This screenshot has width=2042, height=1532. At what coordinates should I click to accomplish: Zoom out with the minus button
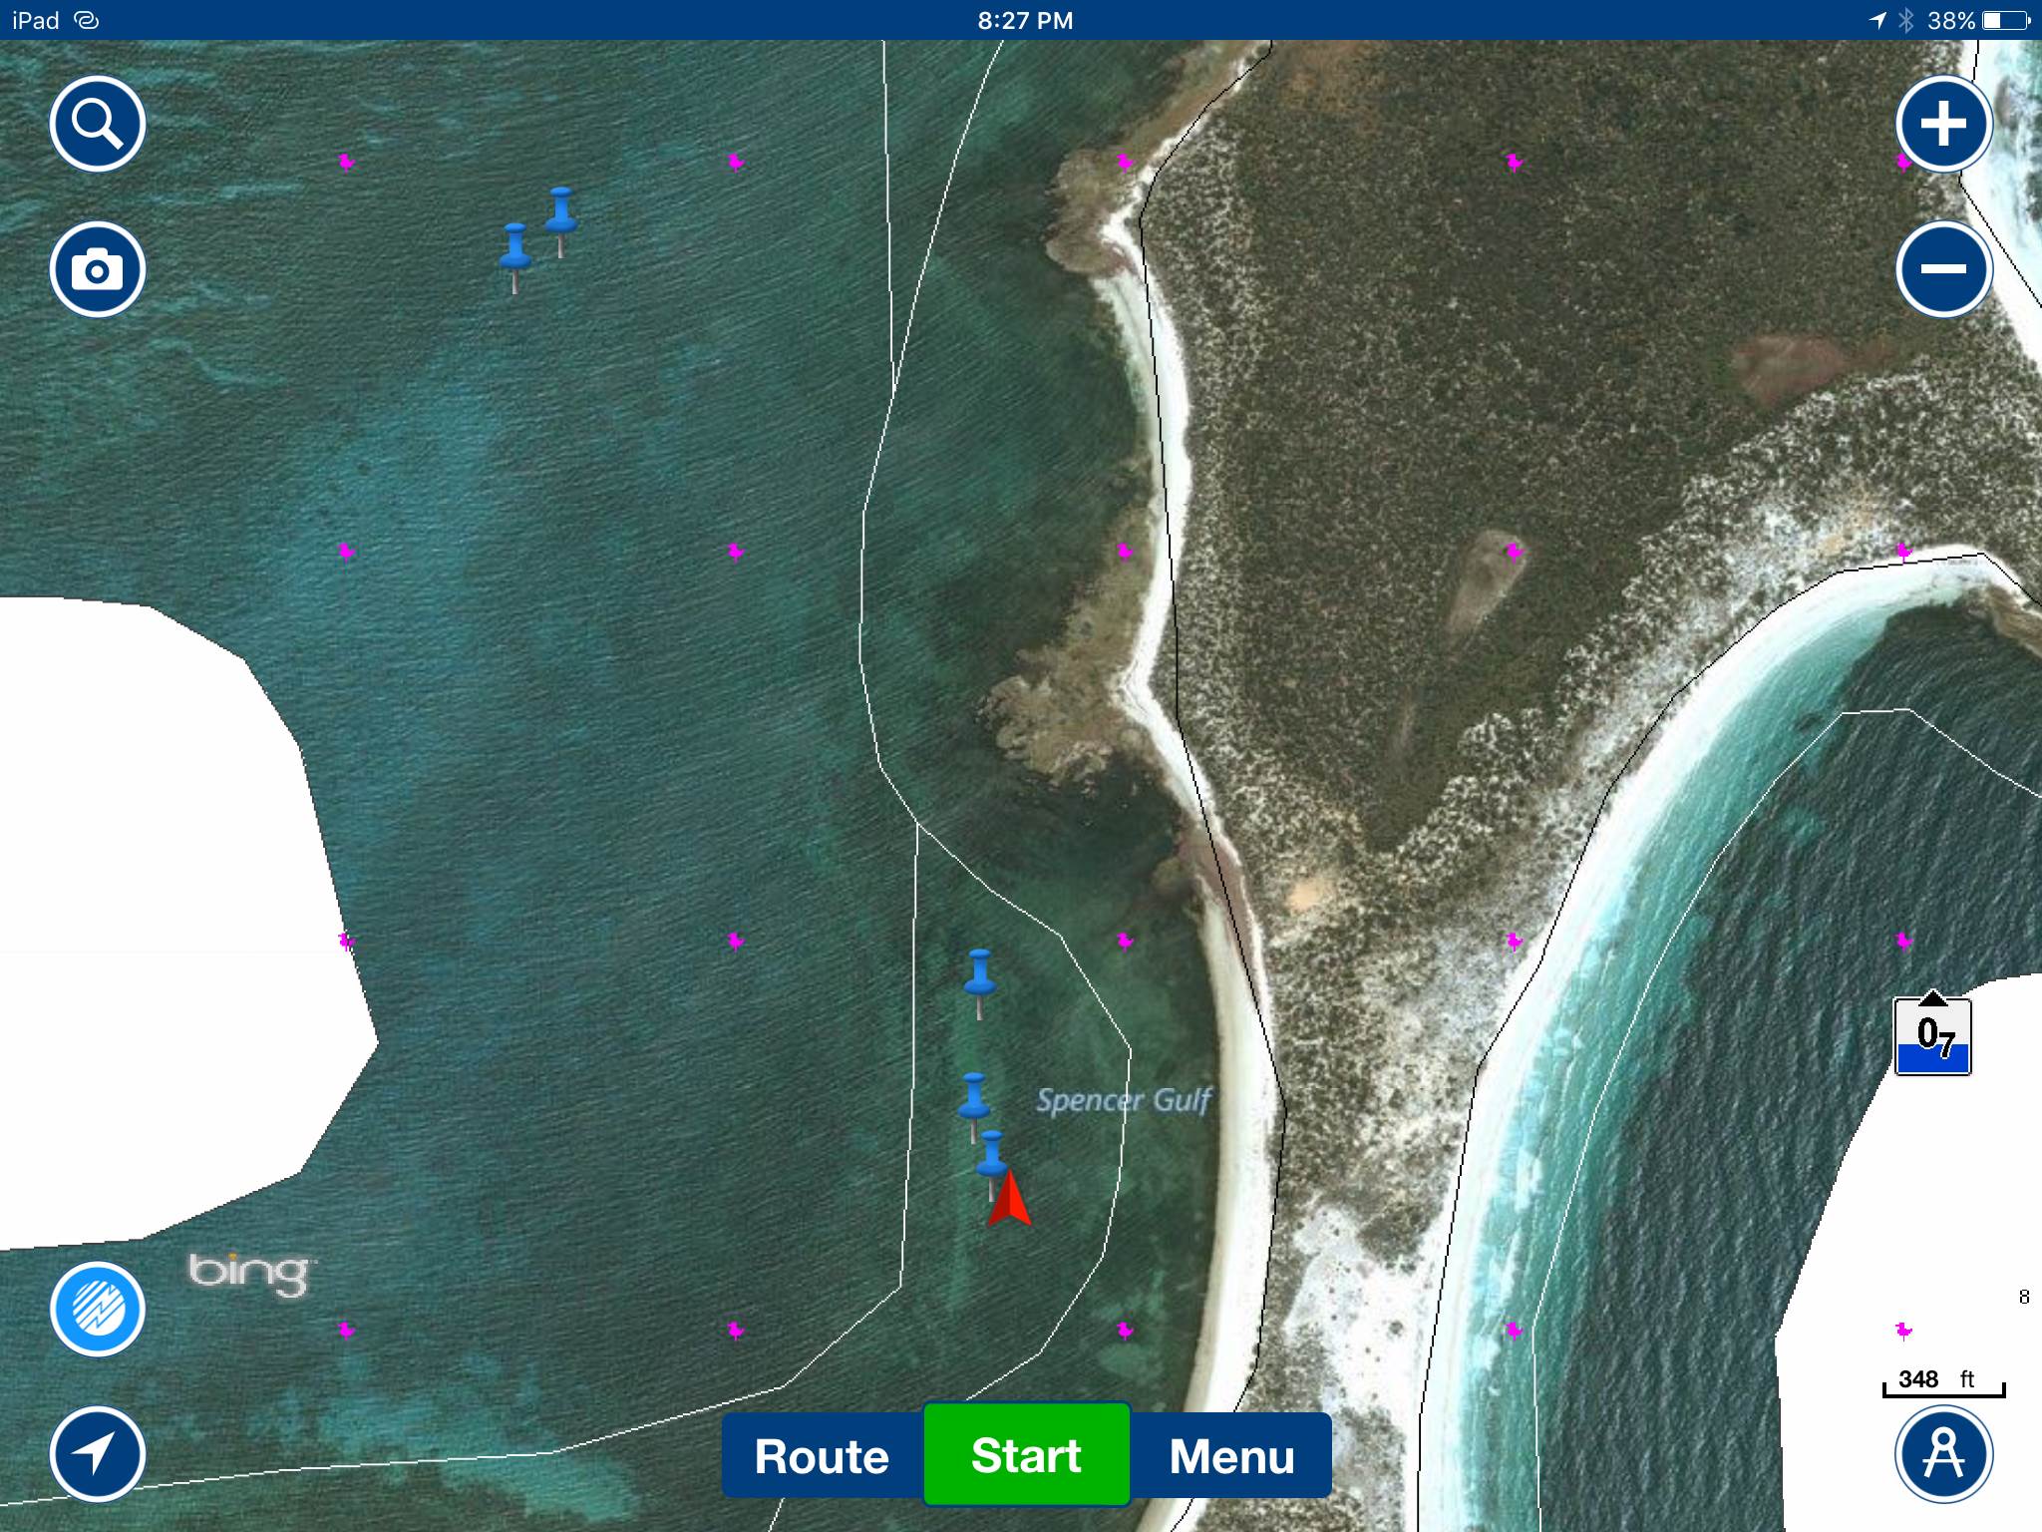(x=1943, y=269)
